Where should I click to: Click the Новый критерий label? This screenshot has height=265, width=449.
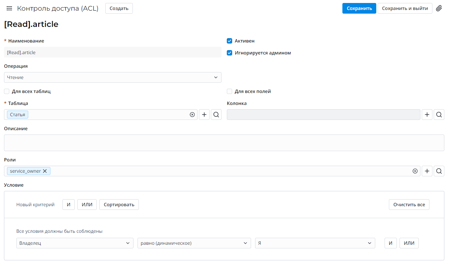point(35,205)
